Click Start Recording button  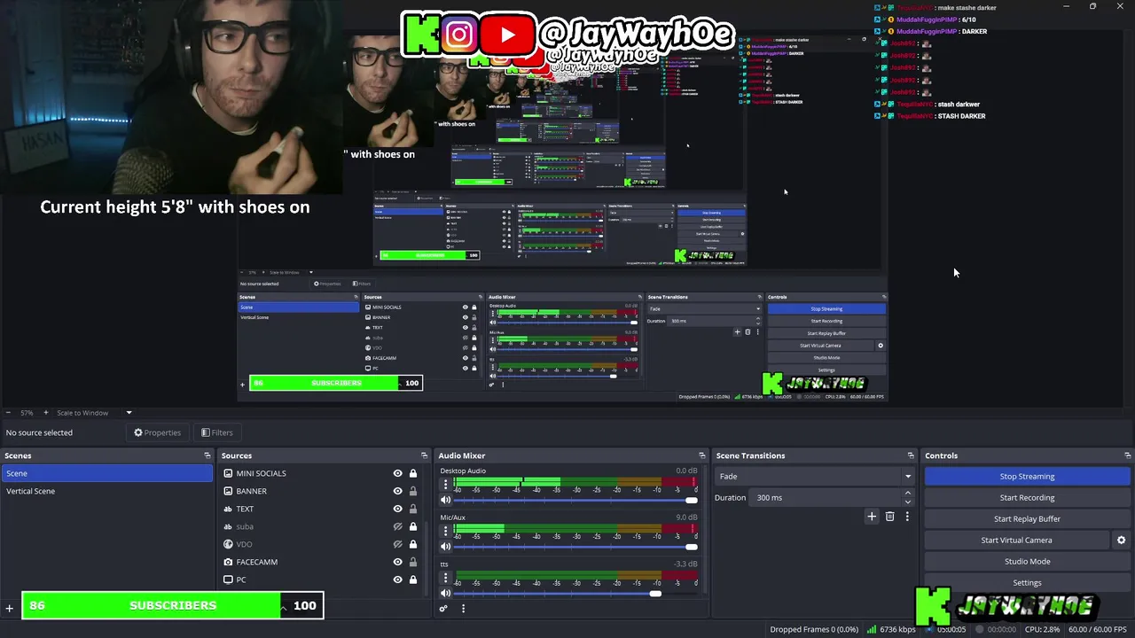pos(1027,497)
